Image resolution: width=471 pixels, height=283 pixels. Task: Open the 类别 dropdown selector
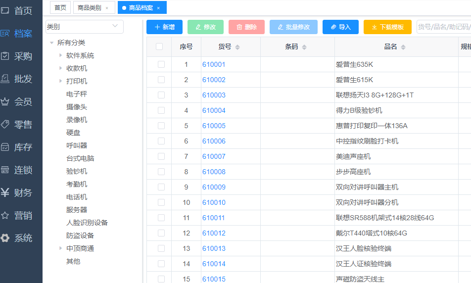(84, 27)
